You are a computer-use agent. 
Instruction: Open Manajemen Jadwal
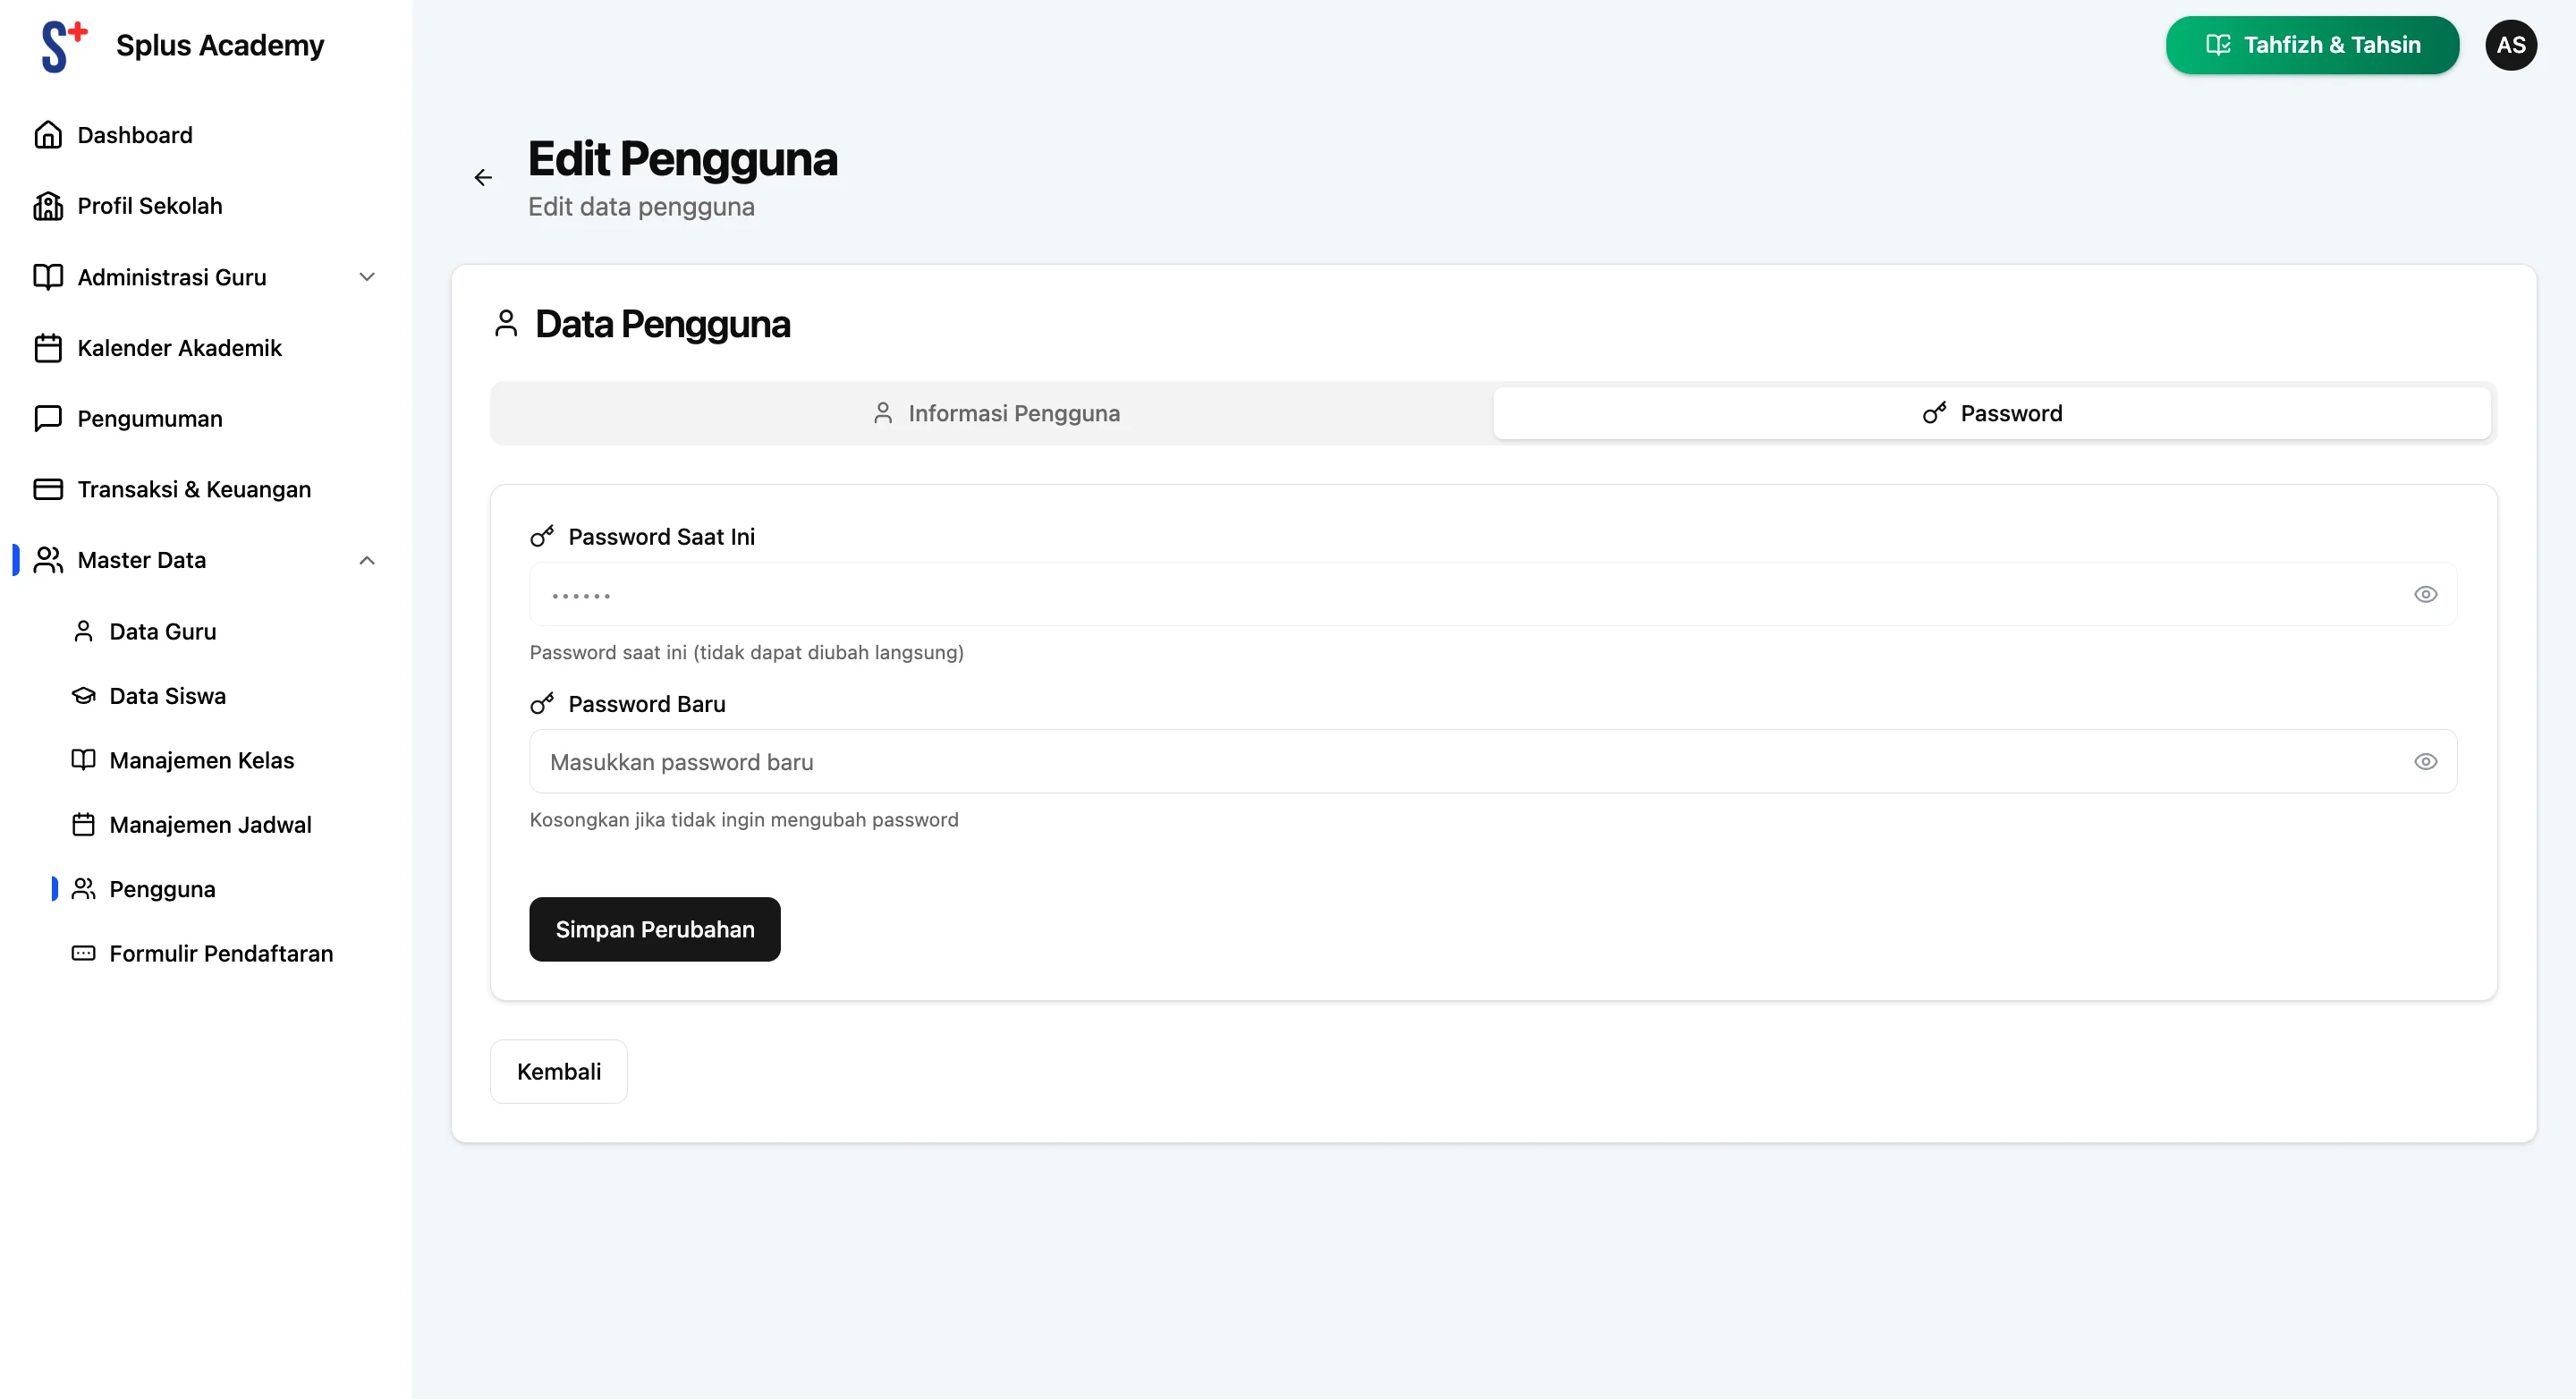click(210, 824)
